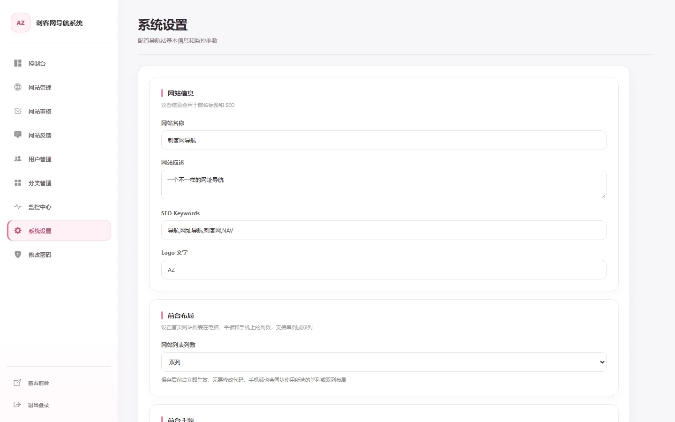
Task: Click the SEO Keywords field label
Action: click(180, 213)
